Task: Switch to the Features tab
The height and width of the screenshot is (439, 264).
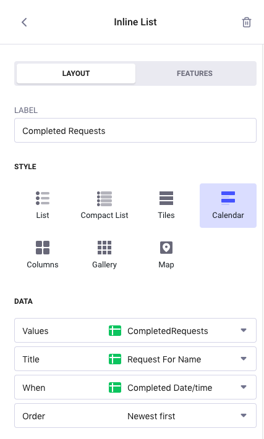Action: coord(195,73)
